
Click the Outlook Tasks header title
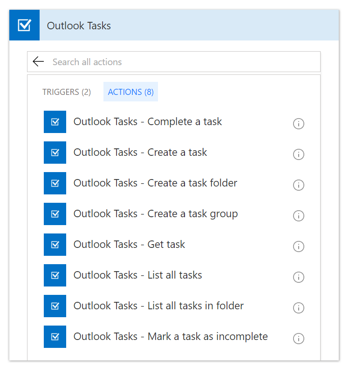pos(79,26)
